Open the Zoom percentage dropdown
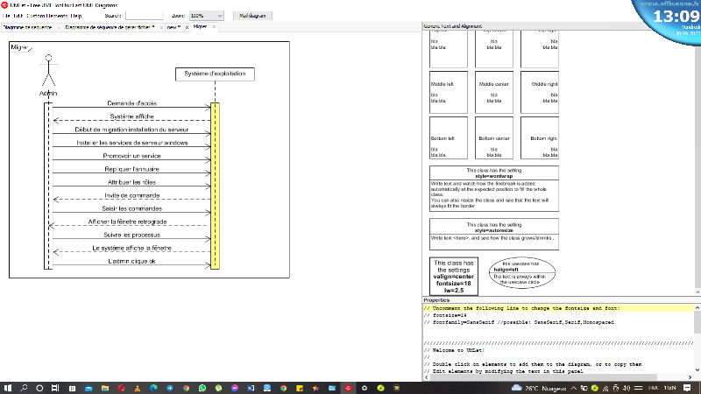 pyautogui.click(x=206, y=16)
